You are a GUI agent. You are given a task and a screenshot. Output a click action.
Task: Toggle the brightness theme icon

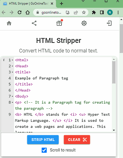[84, 23]
